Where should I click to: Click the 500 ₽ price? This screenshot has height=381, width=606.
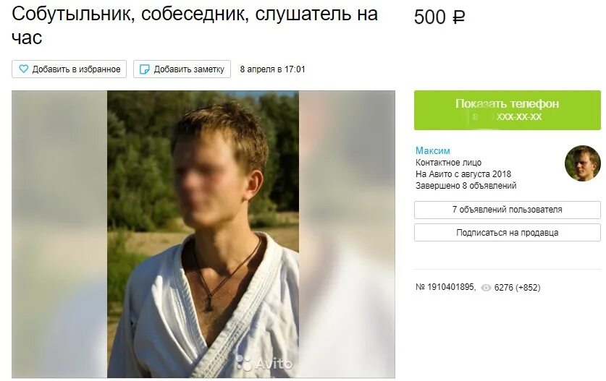click(x=439, y=17)
